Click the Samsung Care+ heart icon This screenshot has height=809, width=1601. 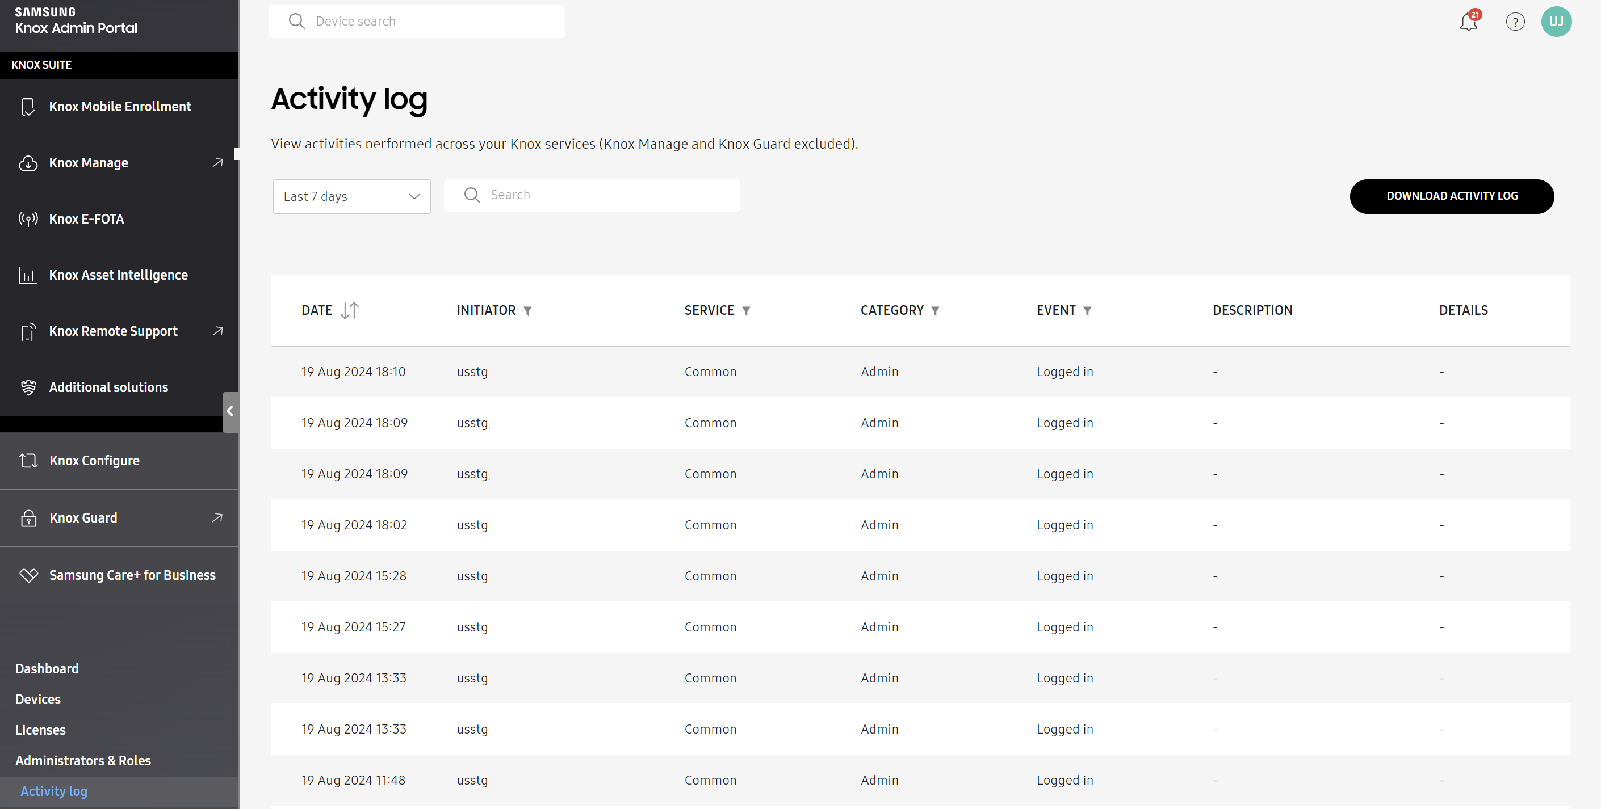click(x=28, y=576)
